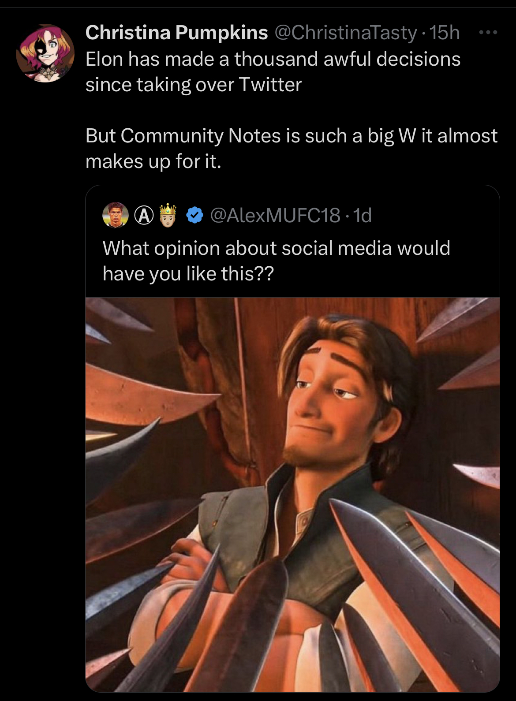Open the "Christina Pumpkins" display name
This screenshot has height=701, width=516.
point(176,33)
